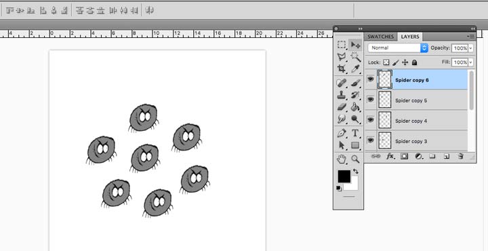Click the Opacity value field
Image resolution: width=488 pixels, height=251 pixels.
(x=460, y=48)
